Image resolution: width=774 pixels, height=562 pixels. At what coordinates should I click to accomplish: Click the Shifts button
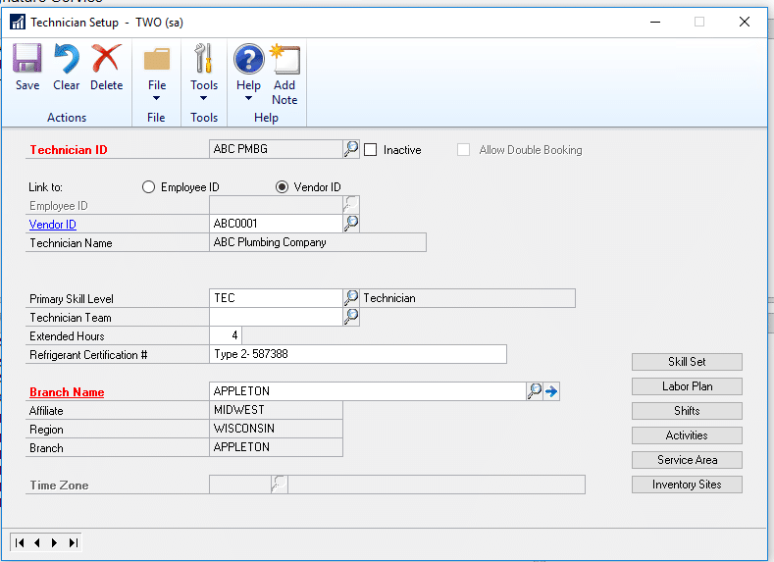(687, 411)
